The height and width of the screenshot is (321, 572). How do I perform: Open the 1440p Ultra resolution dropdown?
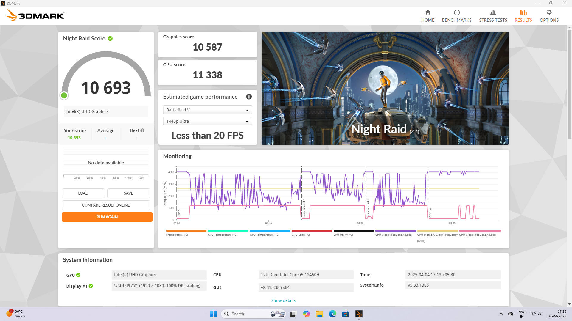pyautogui.click(x=207, y=121)
